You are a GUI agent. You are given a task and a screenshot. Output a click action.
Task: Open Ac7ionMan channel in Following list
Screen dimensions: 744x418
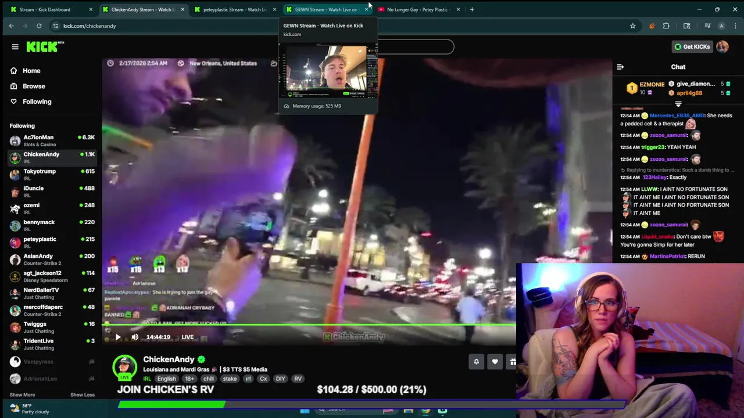pos(52,140)
